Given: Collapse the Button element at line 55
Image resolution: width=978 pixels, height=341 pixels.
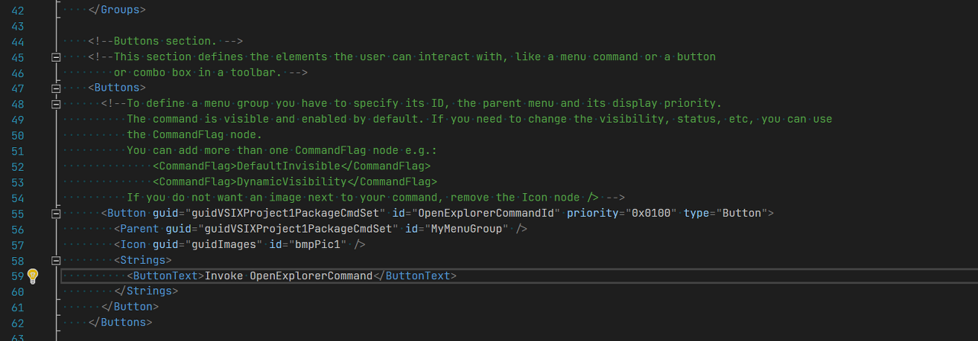Looking at the screenshot, I should click(x=55, y=214).
